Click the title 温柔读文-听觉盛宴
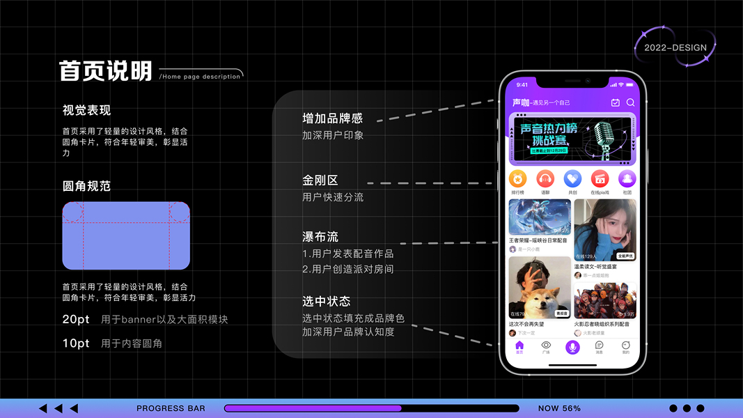This screenshot has width=743, height=418. (x=595, y=267)
